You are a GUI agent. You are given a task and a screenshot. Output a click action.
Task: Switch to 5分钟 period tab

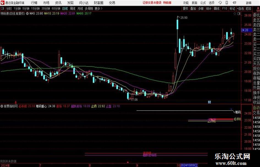tap(26, 9)
